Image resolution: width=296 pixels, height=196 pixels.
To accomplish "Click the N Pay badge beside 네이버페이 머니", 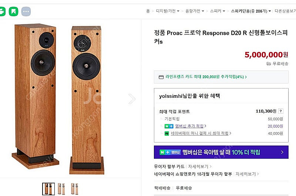I will 167,133.
